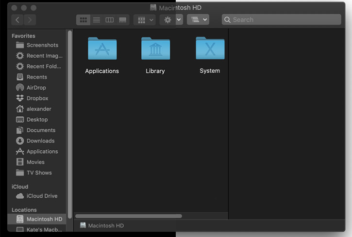Click the Favorites section header
Screen dimensions: 352x237
click(23, 36)
